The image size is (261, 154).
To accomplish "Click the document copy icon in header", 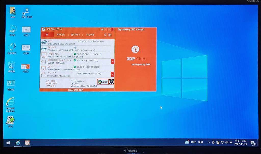I will click(106, 35).
